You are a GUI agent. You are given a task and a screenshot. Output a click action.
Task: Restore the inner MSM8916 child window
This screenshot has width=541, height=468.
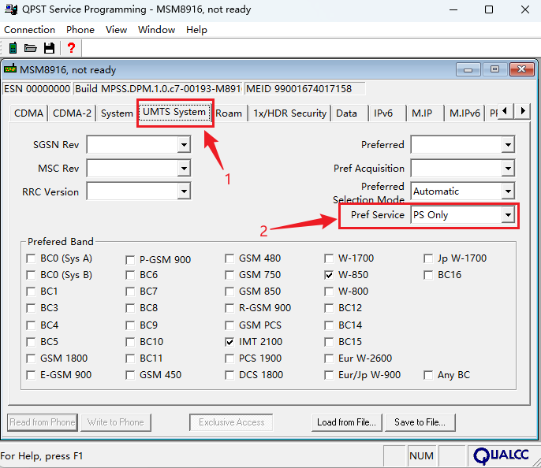[x=494, y=69]
